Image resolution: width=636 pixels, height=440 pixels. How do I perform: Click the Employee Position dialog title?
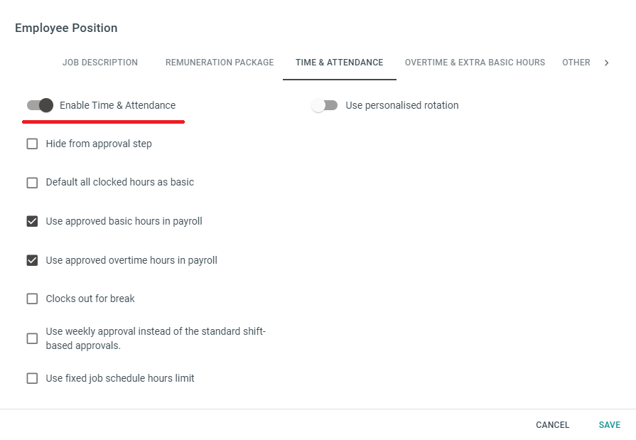pos(66,28)
